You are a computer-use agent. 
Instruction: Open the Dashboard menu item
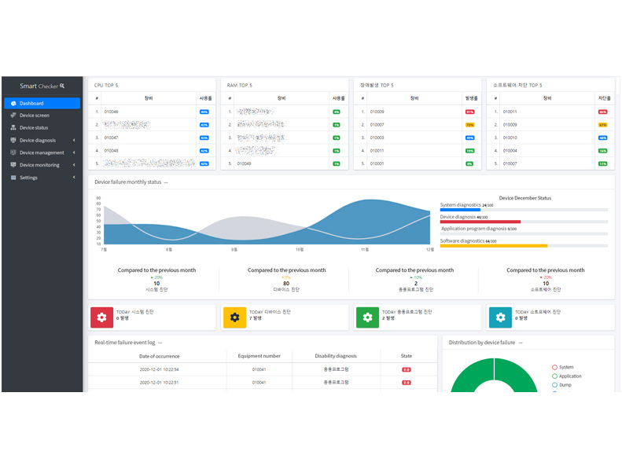pyautogui.click(x=42, y=104)
